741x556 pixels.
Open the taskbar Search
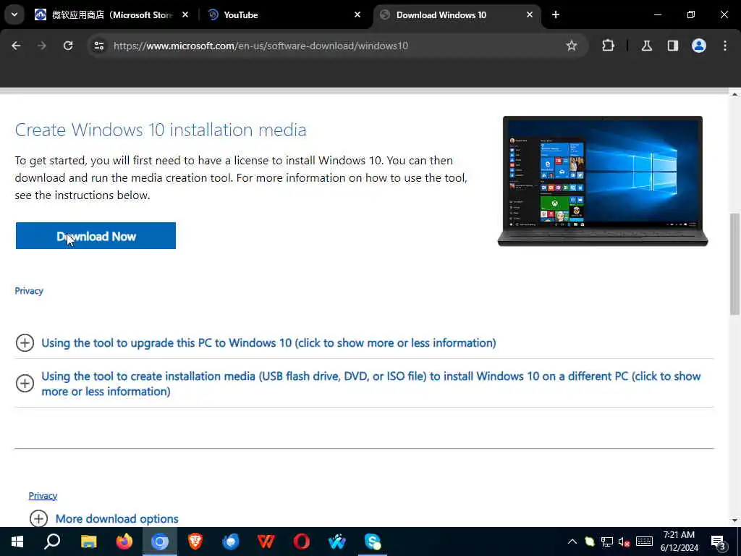(x=52, y=542)
